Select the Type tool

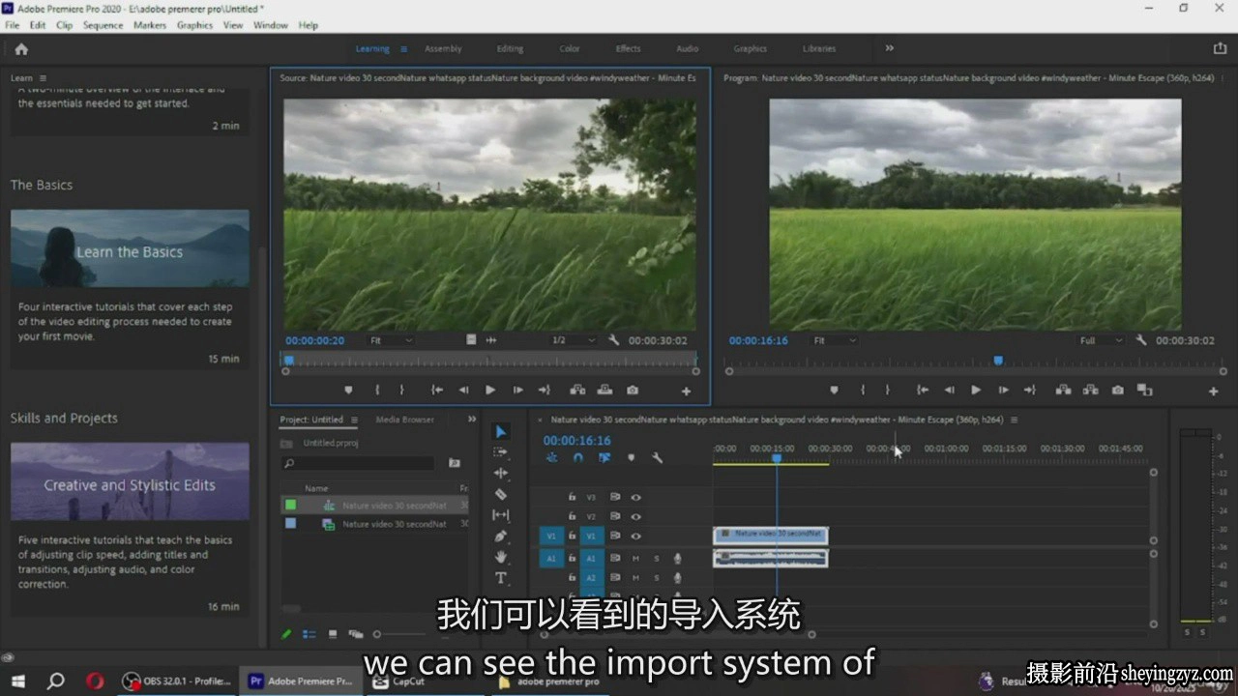pyautogui.click(x=501, y=578)
